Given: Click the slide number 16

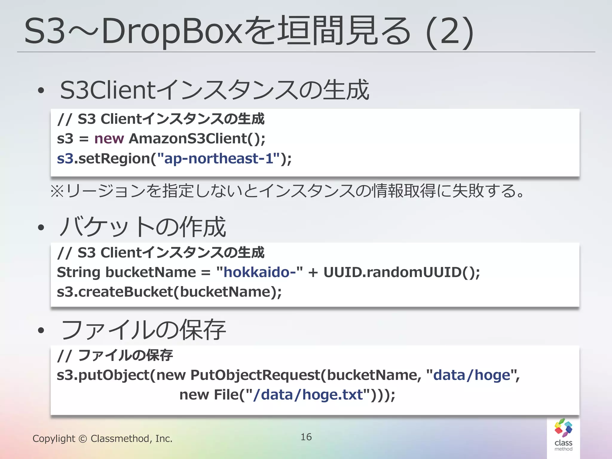Looking at the screenshot, I should point(306,437).
